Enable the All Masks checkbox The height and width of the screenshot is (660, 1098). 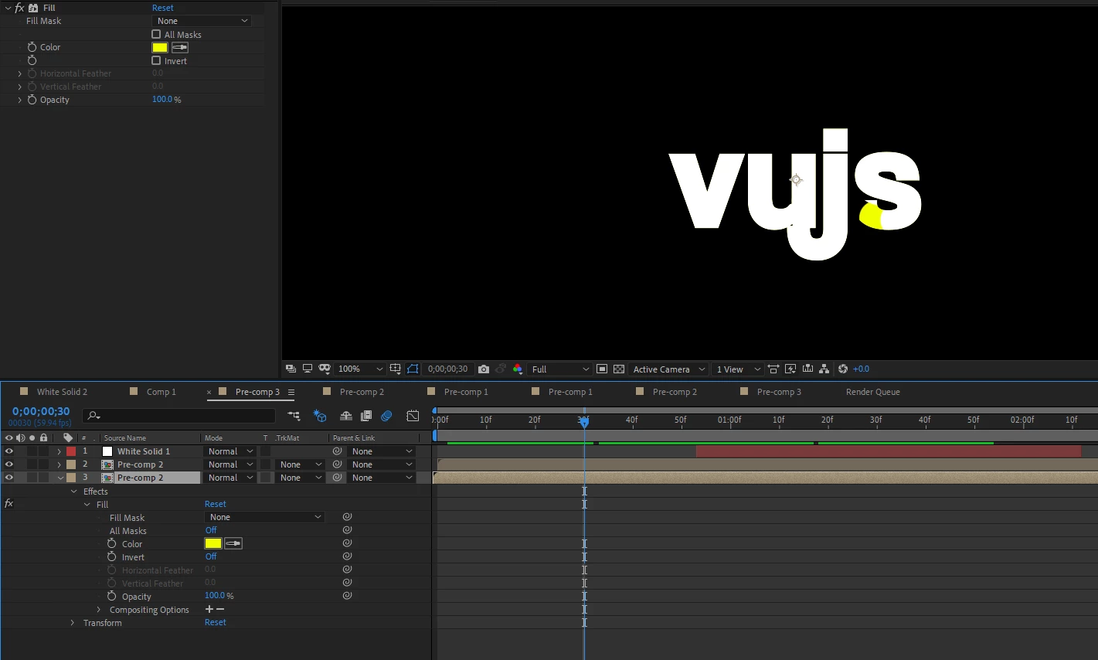tap(156, 34)
